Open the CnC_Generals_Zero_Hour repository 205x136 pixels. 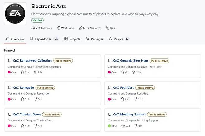[131, 61]
